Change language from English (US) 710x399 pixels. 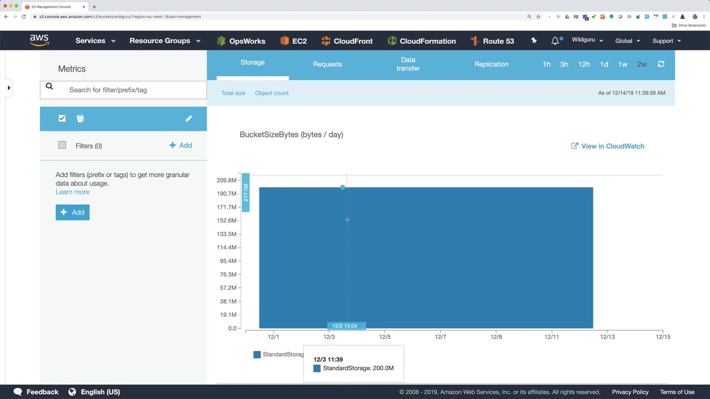[94, 392]
